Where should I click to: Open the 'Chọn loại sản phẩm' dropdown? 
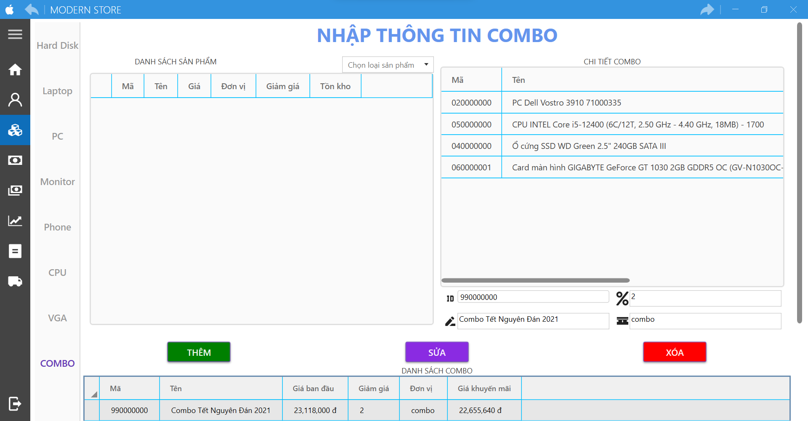coord(387,64)
